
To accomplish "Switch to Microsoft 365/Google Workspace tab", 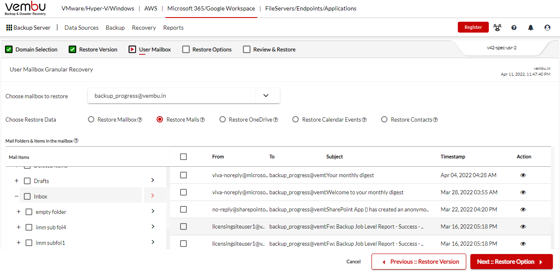I will [x=211, y=8].
